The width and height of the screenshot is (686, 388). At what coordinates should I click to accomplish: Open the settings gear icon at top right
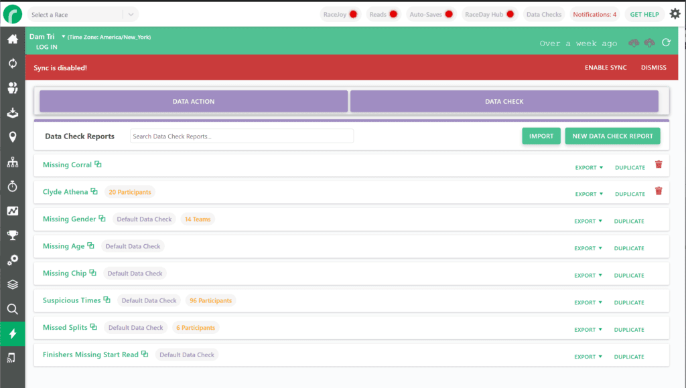click(x=675, y=14)
